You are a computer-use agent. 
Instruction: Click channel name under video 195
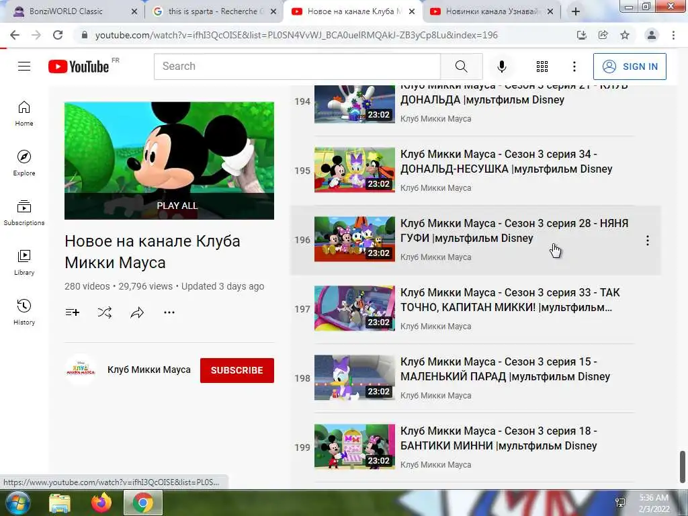click(435, 188)
